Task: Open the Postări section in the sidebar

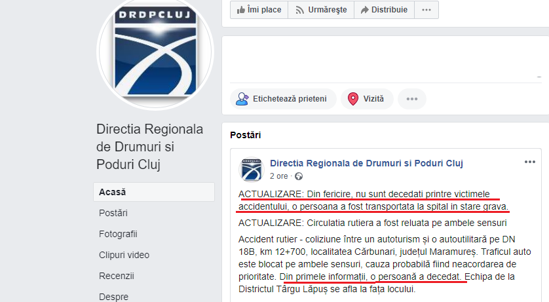Action: coord(113,213)
